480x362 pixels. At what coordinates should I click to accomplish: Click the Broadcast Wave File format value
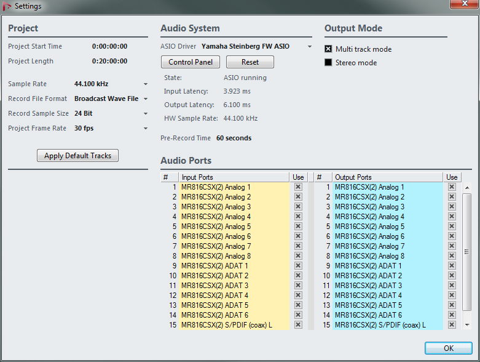[106, 99]
